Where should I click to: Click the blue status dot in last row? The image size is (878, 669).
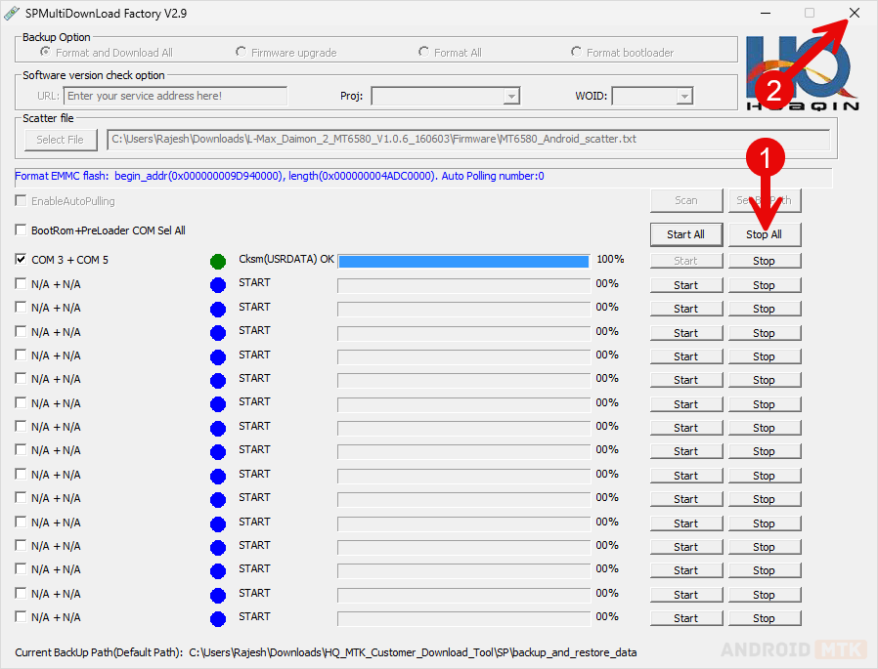pos(217,618)
